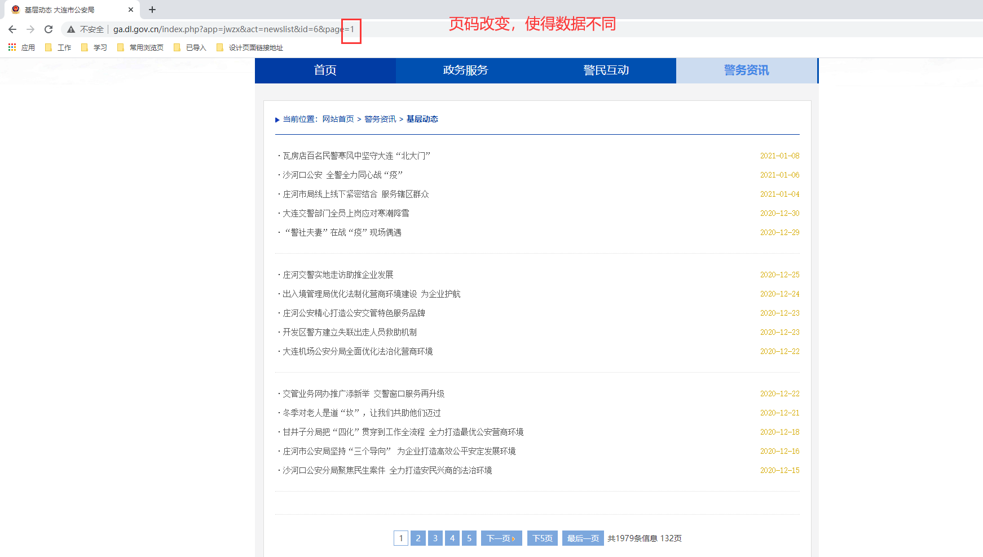
Task: Click the date 2020-12-15
Action: click(x=779, y=470)
